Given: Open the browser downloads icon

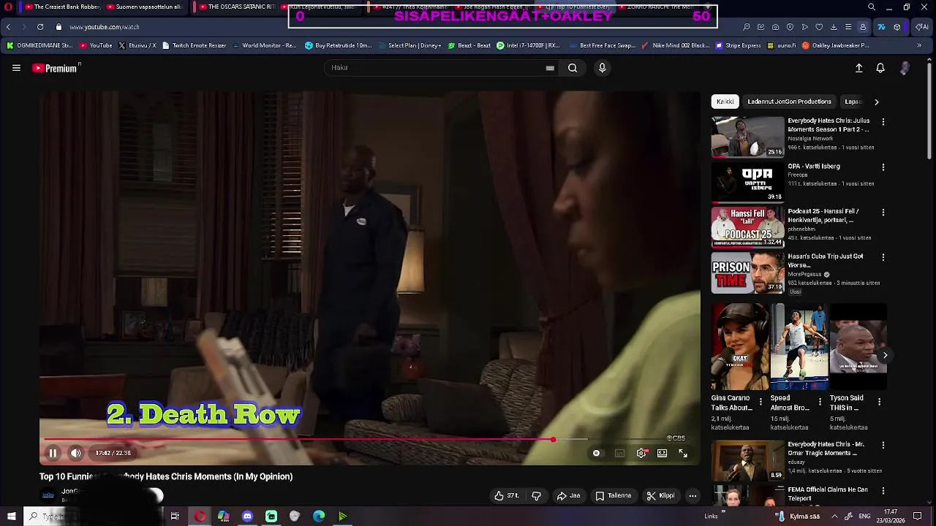Looking at the screenshot, I should tap(834, 27).
